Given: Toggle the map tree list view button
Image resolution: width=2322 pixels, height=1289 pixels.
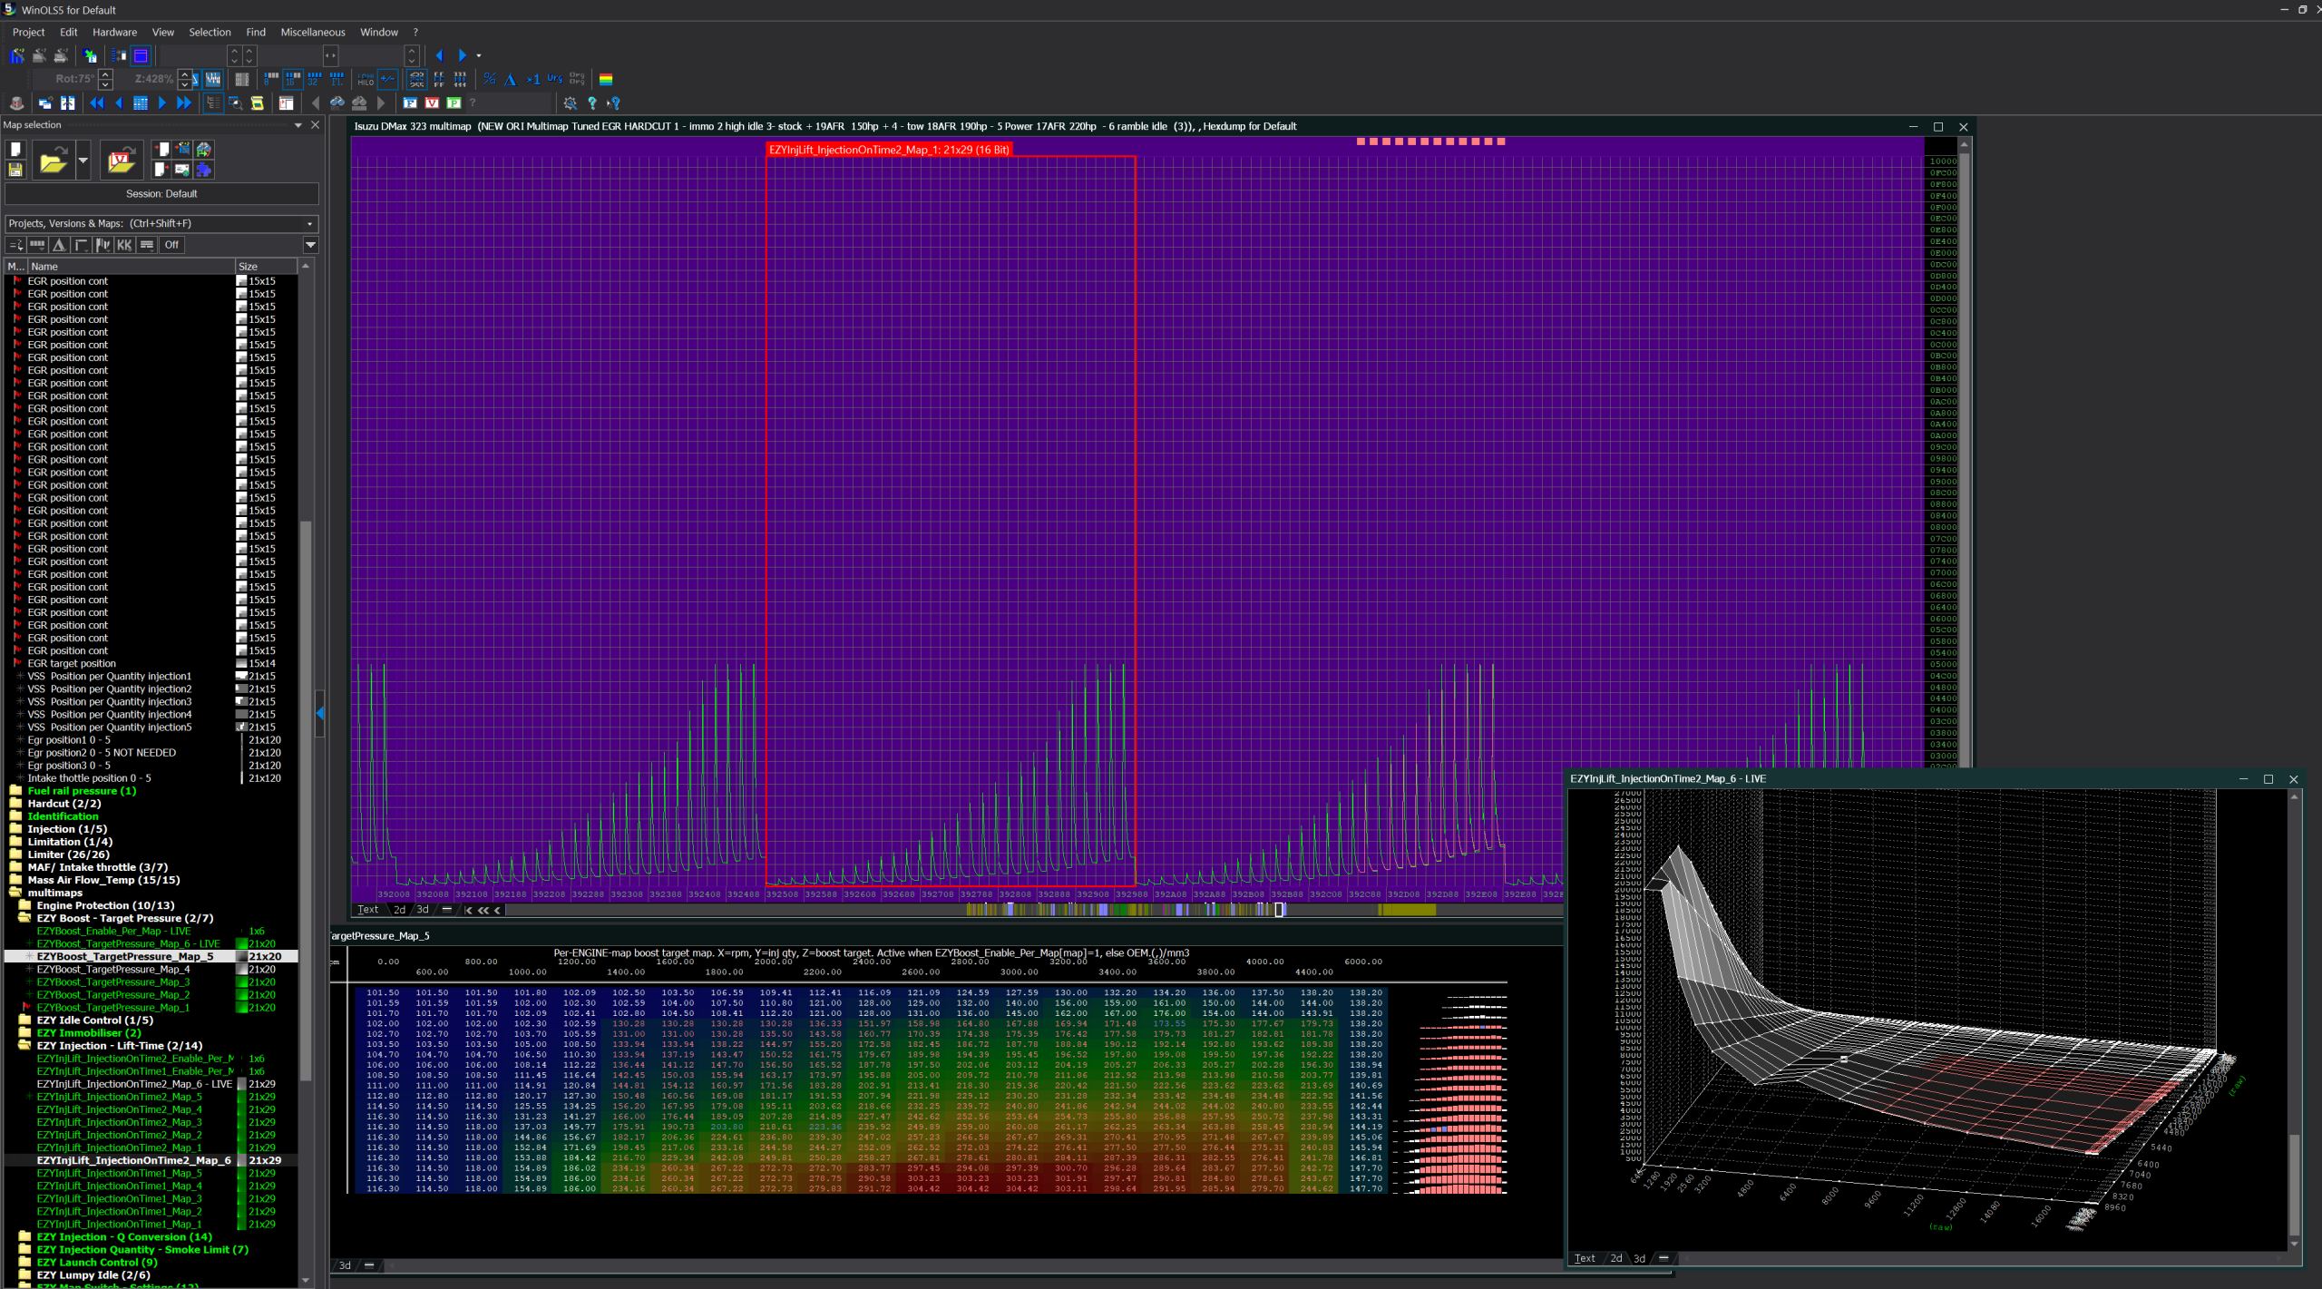Looking at the screenshot, I should click(212, 103).
